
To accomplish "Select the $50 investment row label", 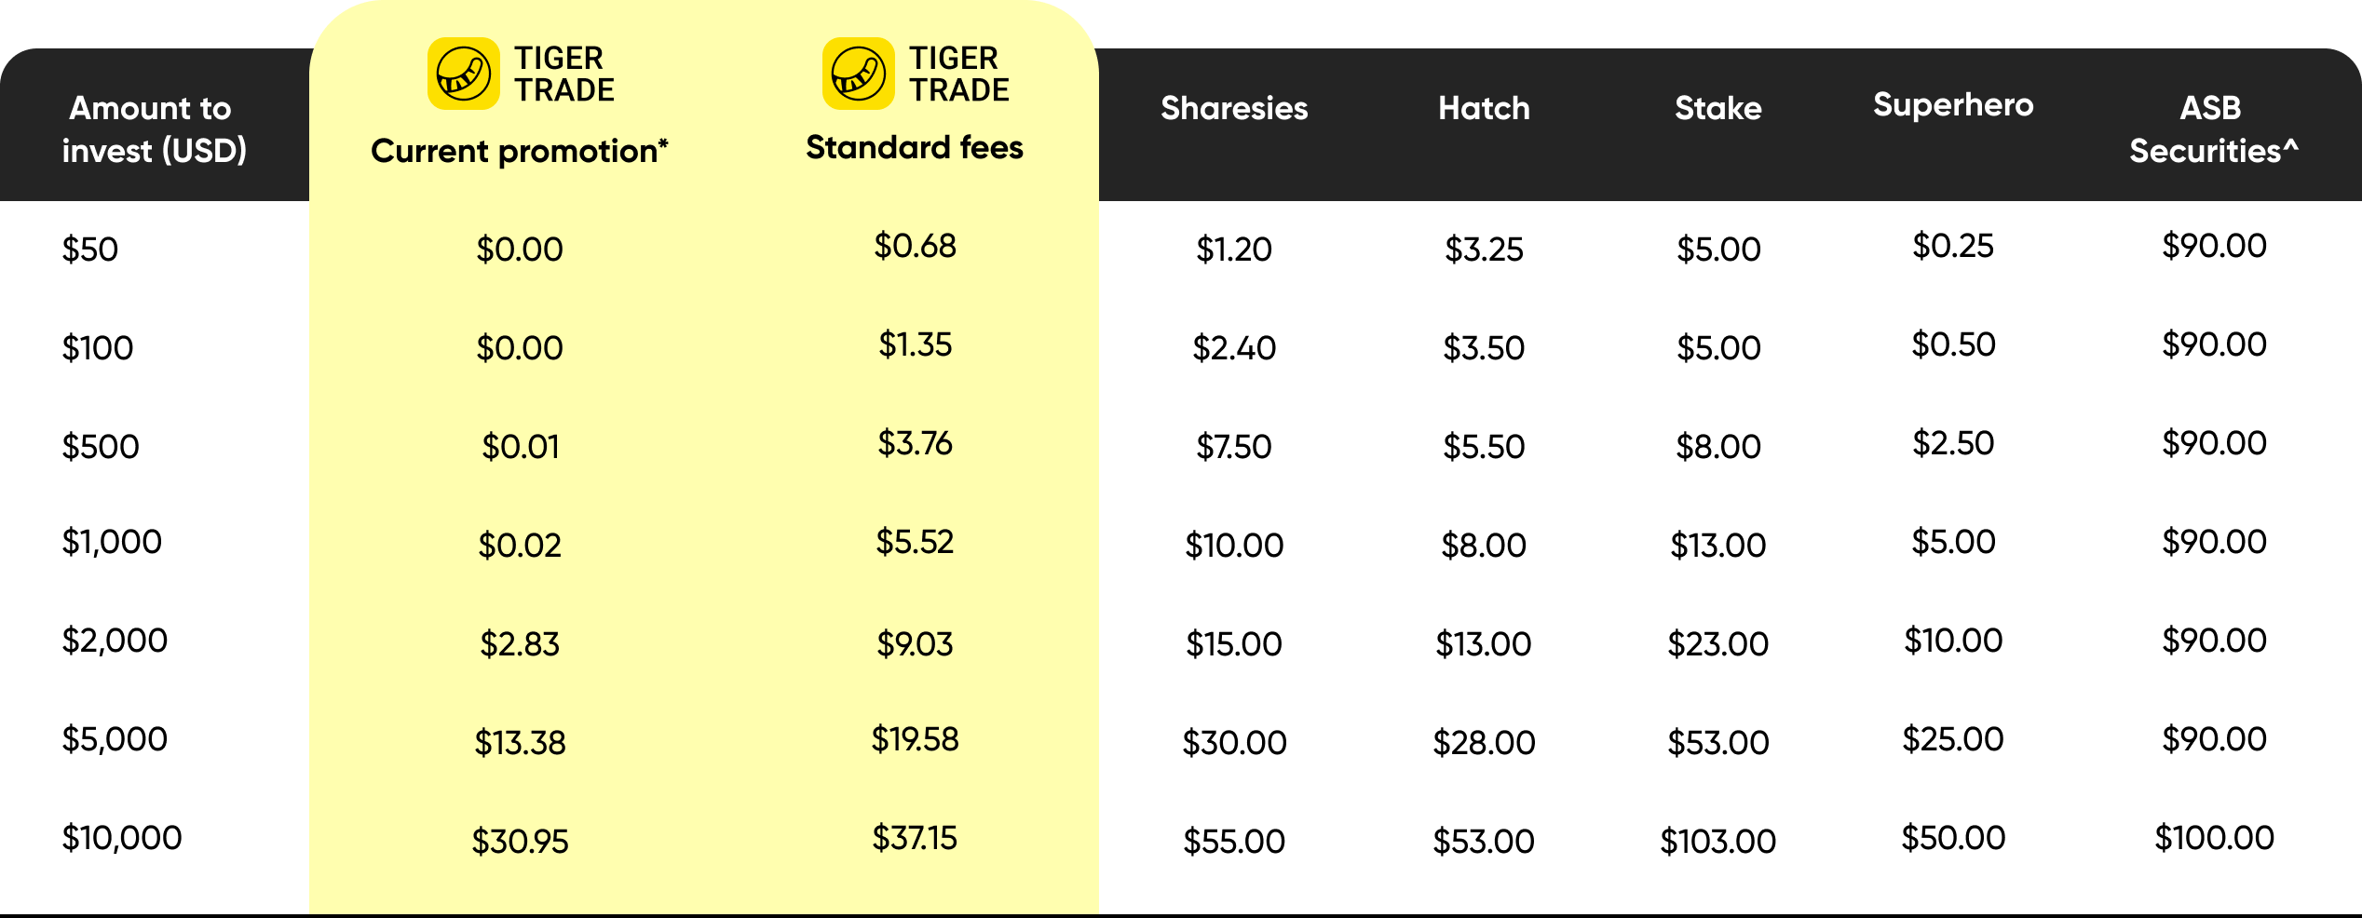I will [90, 250].
